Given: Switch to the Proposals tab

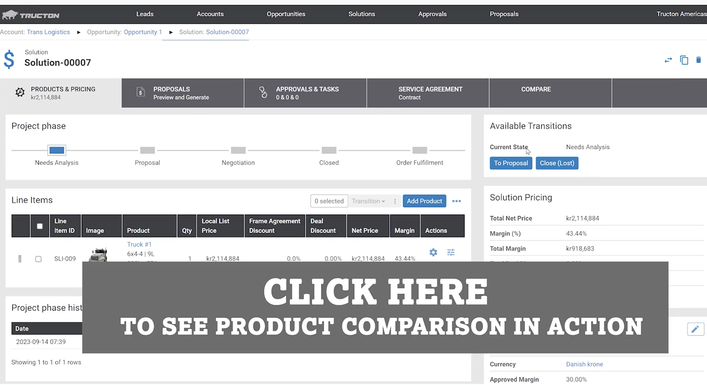Looking at the screenshot, I should click(183, 93).
